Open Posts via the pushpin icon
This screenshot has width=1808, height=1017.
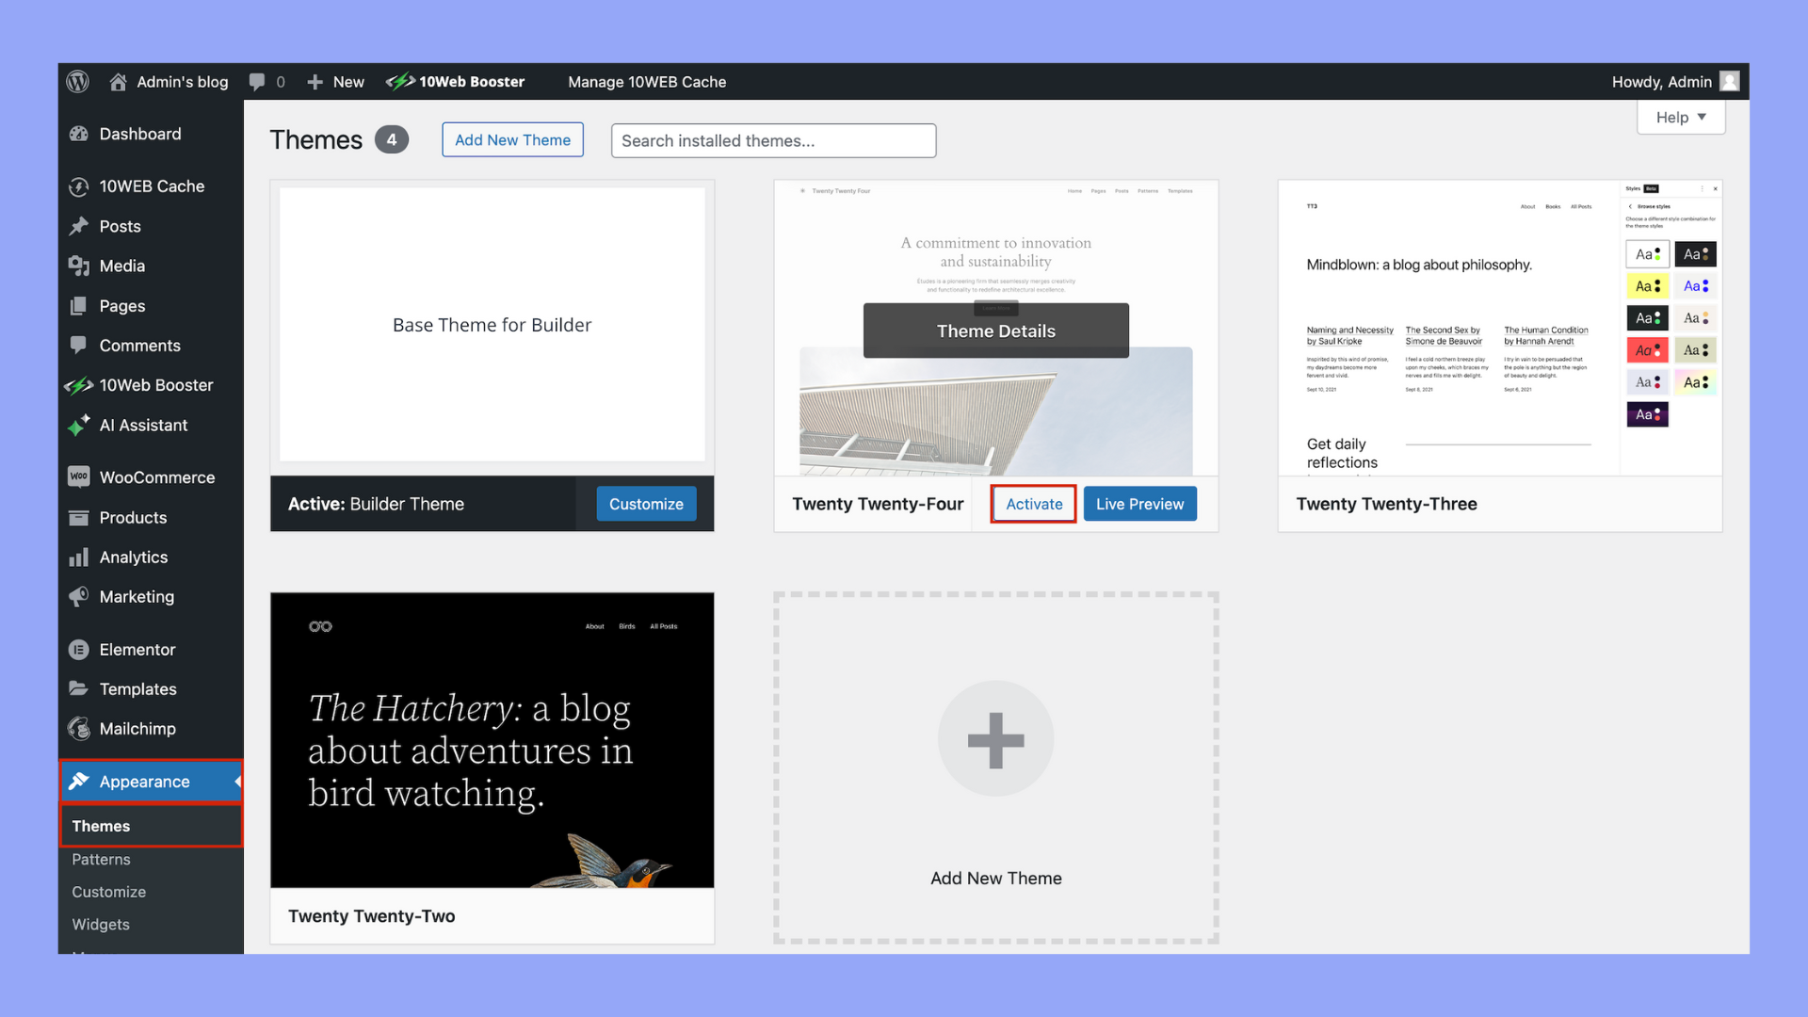click(x=79, y=226)
